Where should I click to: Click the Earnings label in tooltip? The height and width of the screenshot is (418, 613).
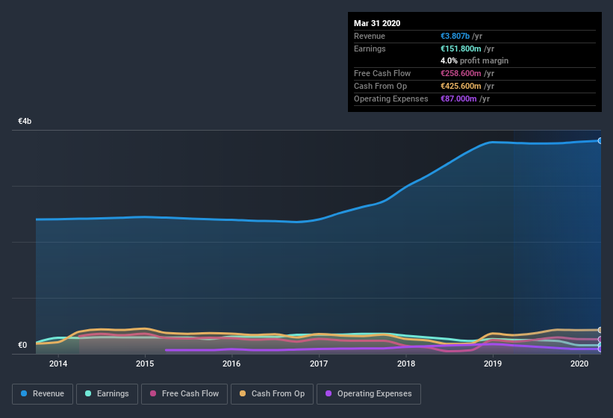370,49
